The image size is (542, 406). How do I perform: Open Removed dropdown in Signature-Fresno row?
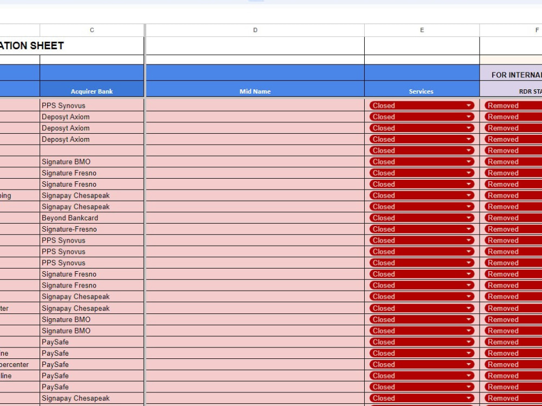pyautogui.click(x=513, y=229)
